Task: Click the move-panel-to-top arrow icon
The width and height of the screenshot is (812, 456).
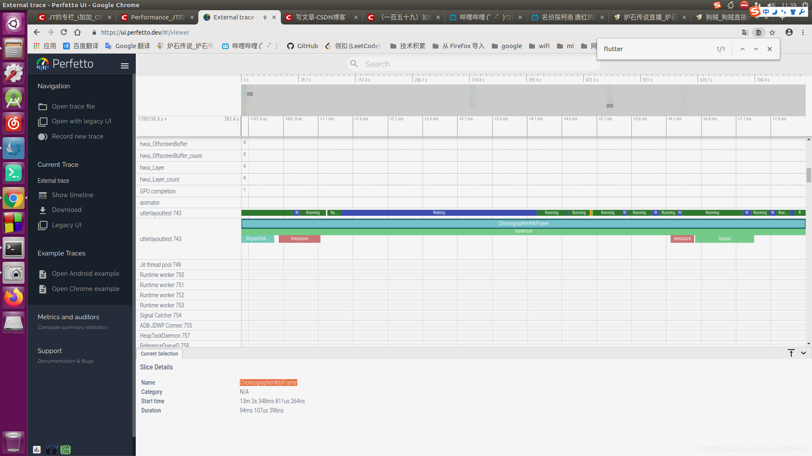Action: pos(791,353)
